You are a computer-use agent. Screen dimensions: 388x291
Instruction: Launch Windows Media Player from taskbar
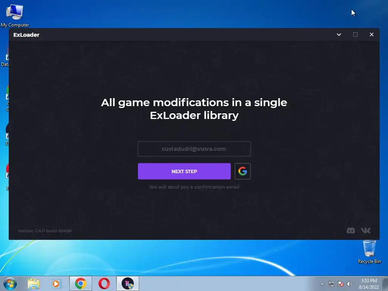click(57, 283)
